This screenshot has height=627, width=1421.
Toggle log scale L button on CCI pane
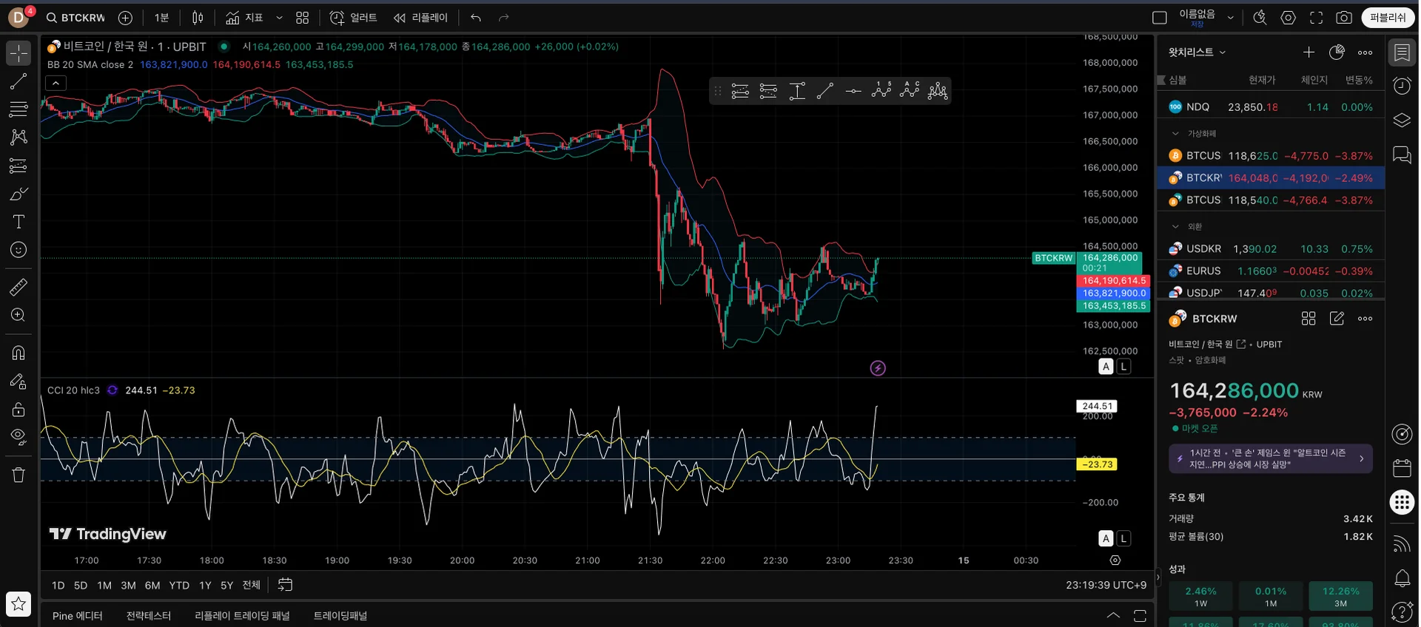click(x=1123, y=538)
